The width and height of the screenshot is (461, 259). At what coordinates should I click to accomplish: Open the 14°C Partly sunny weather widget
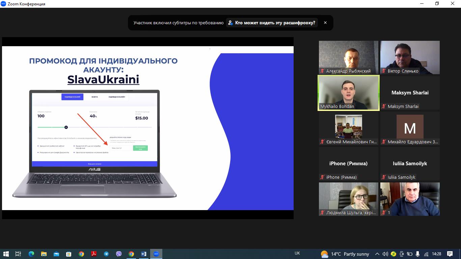(x=345, y=254)
